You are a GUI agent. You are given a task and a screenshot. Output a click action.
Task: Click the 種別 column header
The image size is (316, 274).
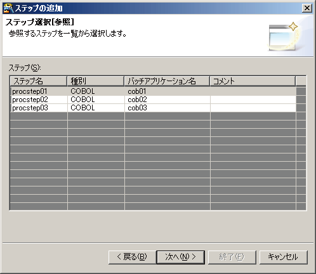tap(95, 81)
